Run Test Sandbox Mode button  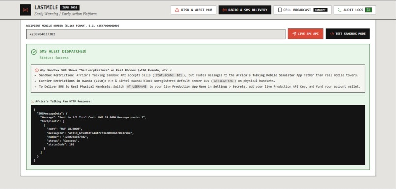347,34
